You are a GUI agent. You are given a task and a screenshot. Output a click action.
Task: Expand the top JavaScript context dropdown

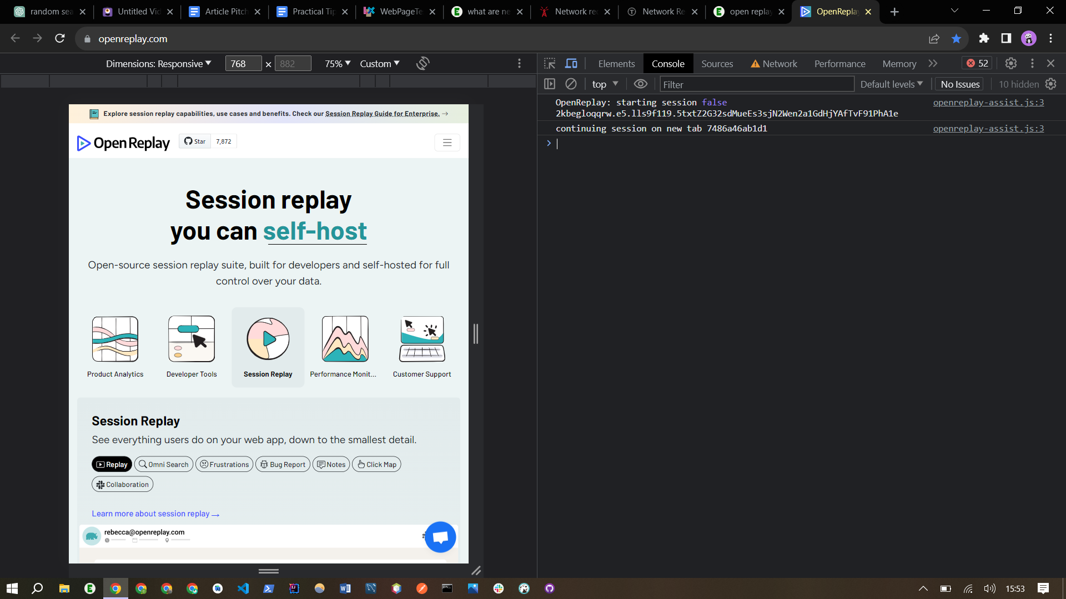(x=605, y=84)
